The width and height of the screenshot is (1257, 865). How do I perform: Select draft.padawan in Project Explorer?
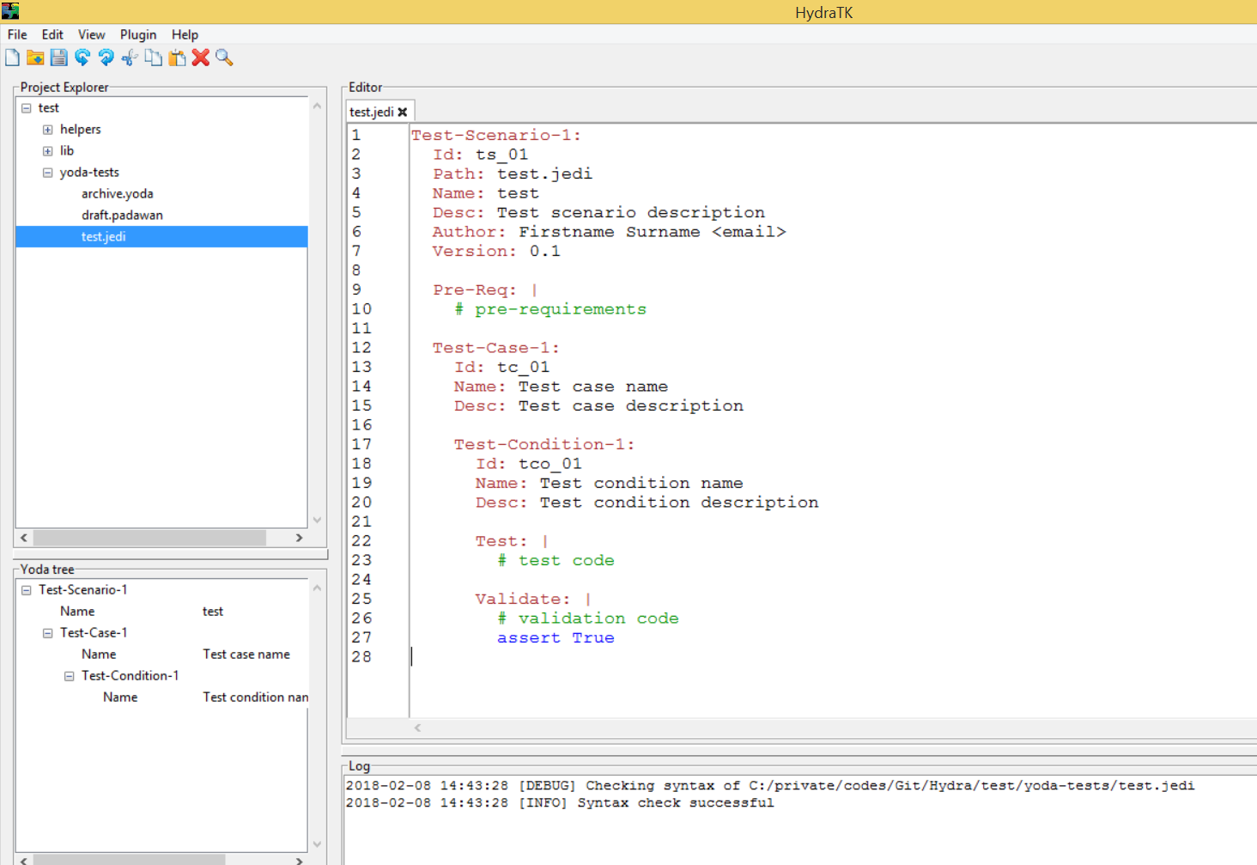point(122,216)
